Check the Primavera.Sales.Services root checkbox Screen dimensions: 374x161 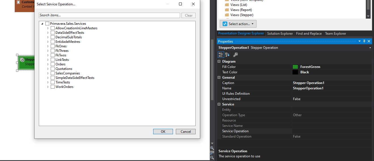tap(47, 24)
